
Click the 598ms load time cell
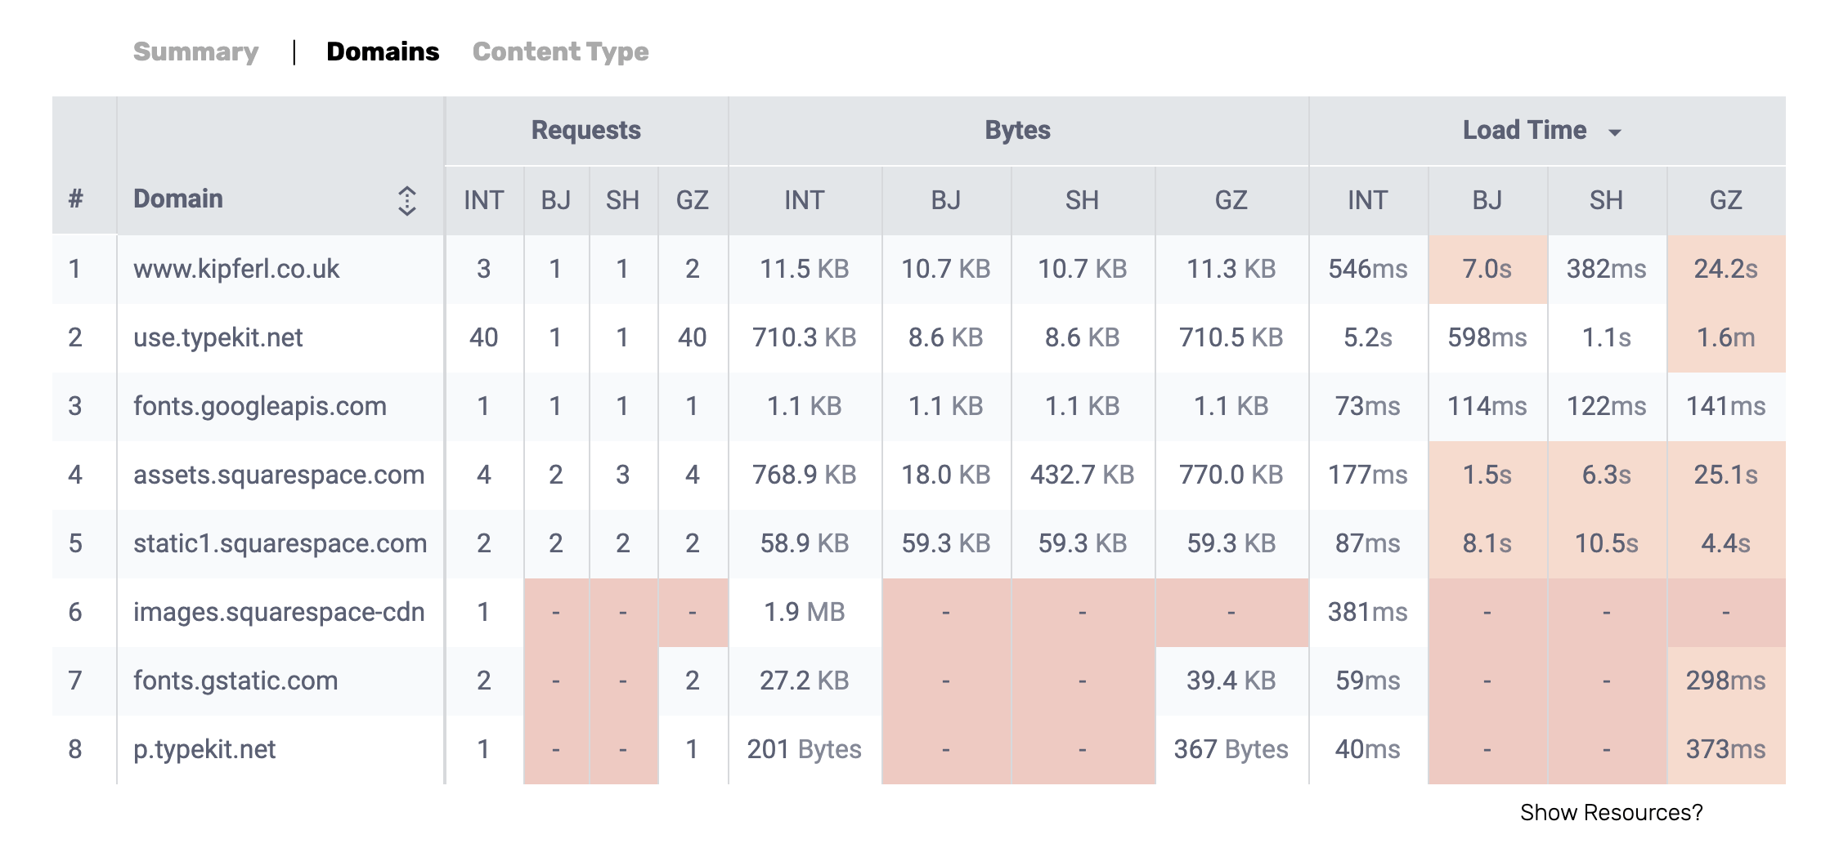point(1487,337)
